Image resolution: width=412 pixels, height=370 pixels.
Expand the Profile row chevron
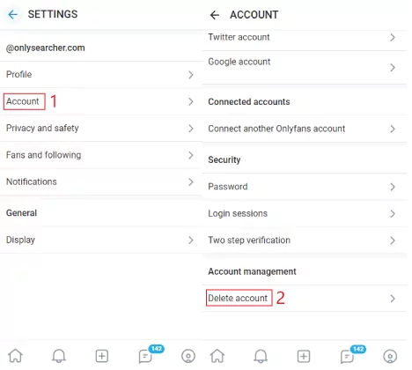(x=191, y=75)
